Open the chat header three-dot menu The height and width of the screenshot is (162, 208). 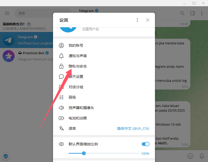click(202, 13)
